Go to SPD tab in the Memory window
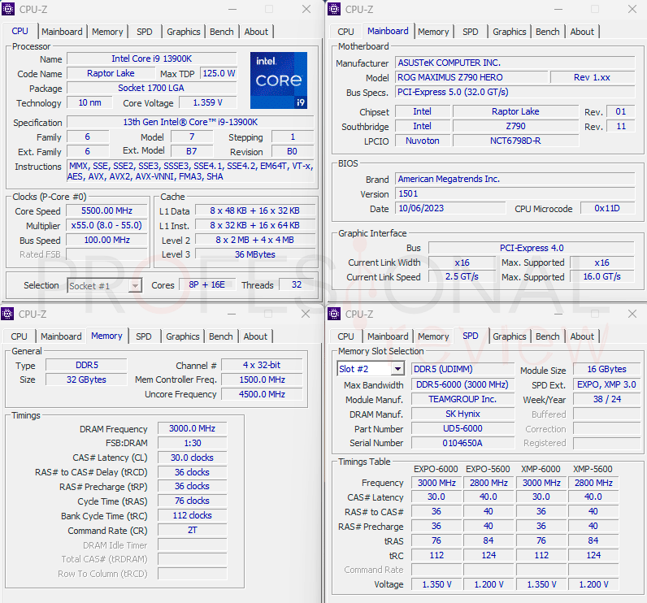The image size is (647, 603). pyautogui.click(x=144, y=336)
